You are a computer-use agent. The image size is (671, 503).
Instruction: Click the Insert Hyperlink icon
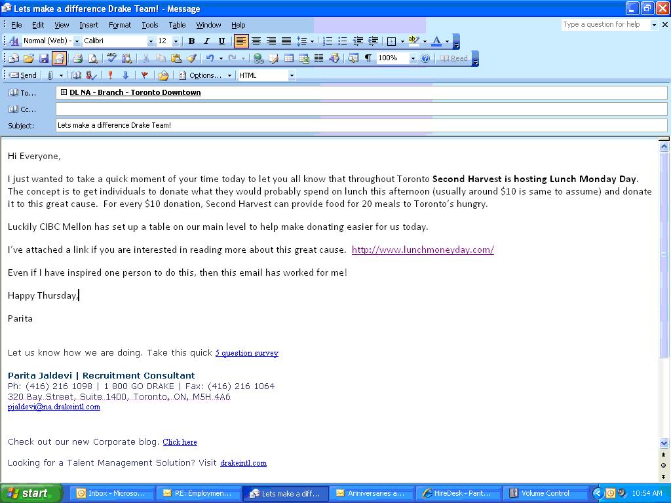[259, 58]
